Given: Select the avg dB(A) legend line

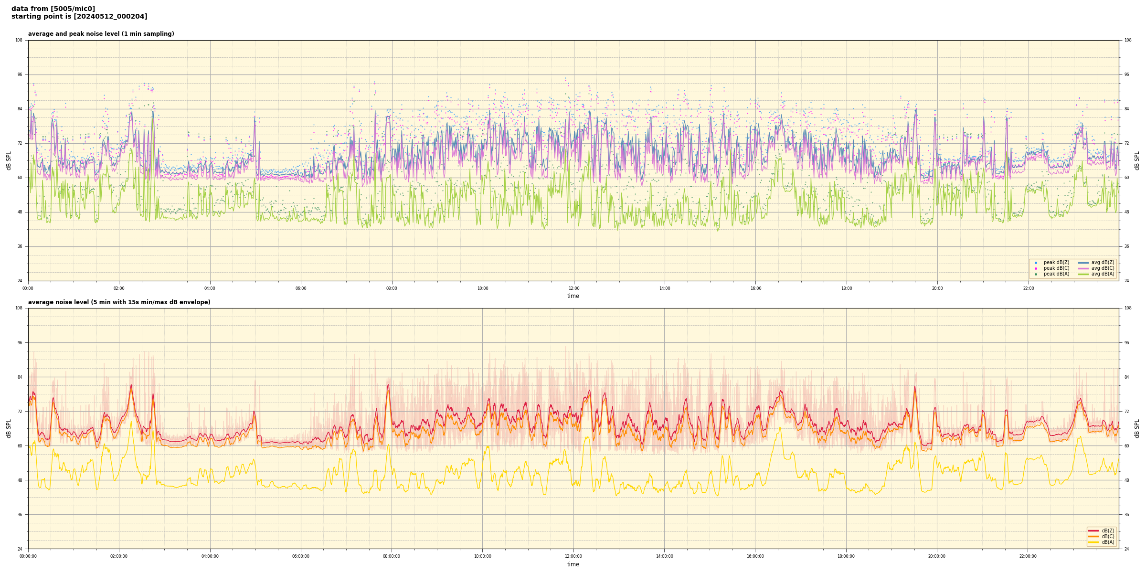Looking at the screenshot, I should pyautogui.click(x=1083, y=274).
